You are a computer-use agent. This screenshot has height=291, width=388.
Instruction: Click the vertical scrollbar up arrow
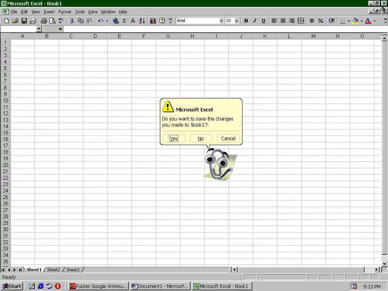tap(384, 38)
